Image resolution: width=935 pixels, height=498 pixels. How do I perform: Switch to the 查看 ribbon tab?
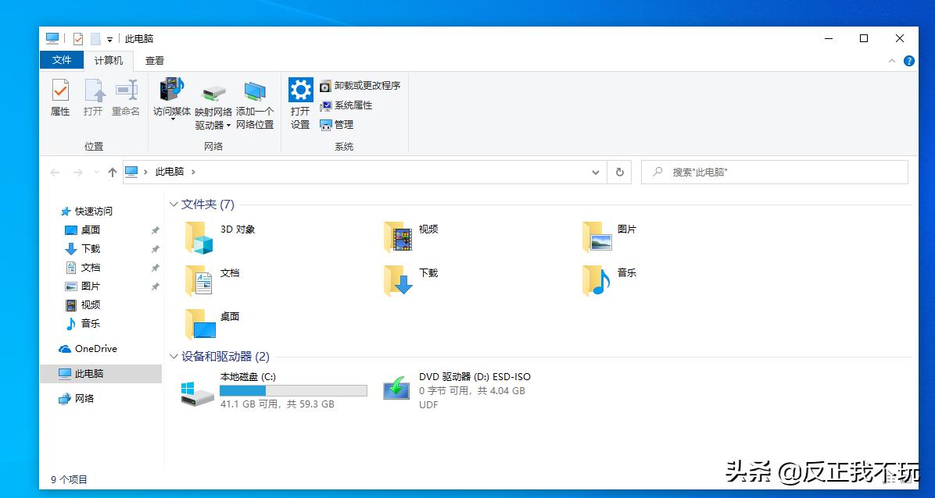point(154,60)
